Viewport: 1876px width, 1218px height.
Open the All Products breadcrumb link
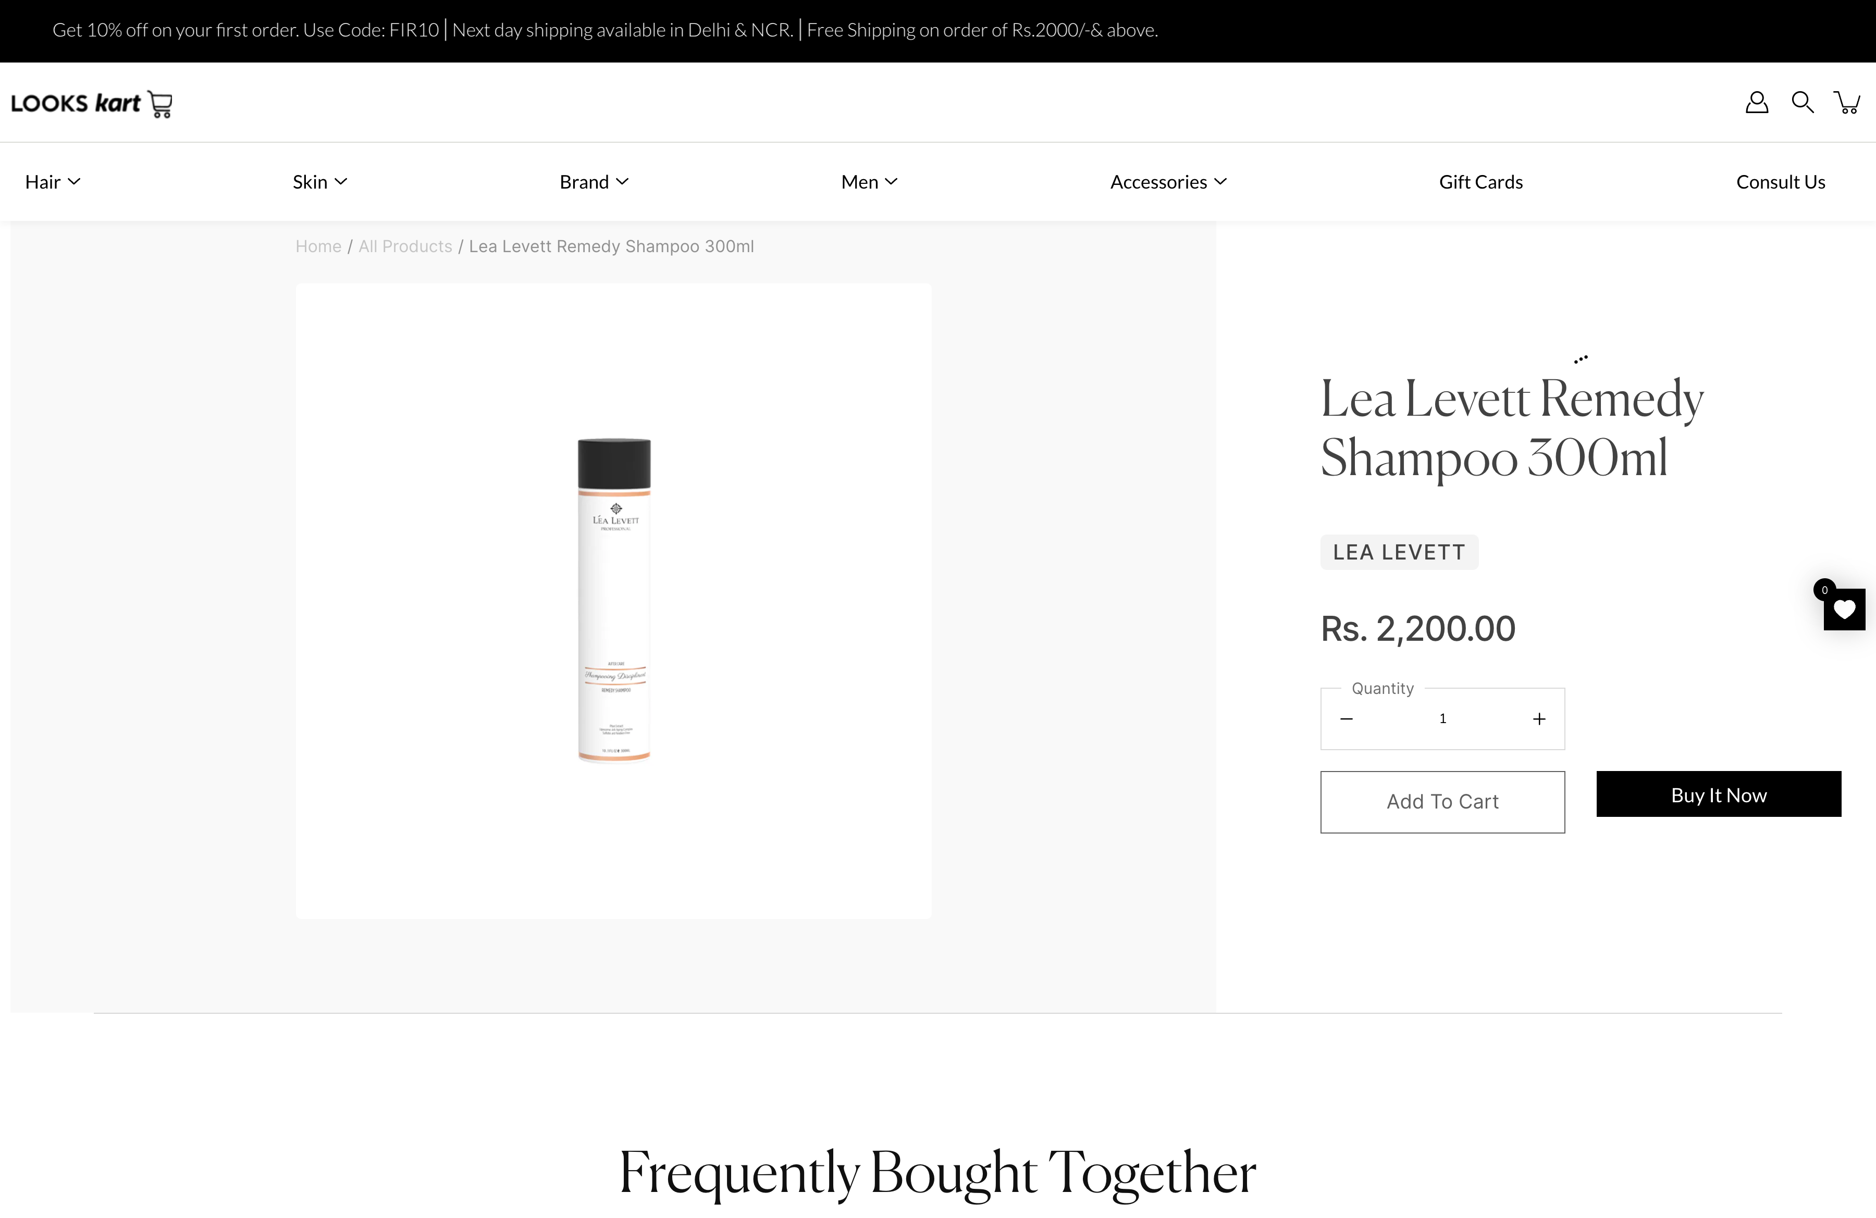(x=405, y=246)
